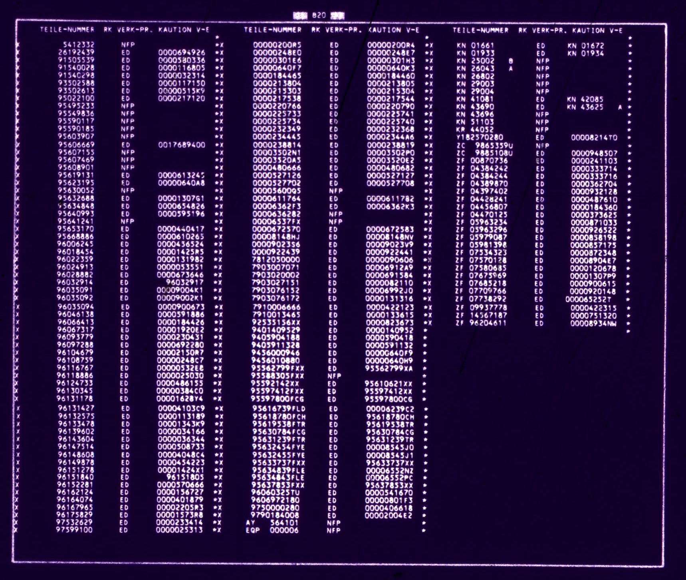The height and width of the screenshot is (580, 686).
Task: Click part number 91505539
Action: point(76,60)
